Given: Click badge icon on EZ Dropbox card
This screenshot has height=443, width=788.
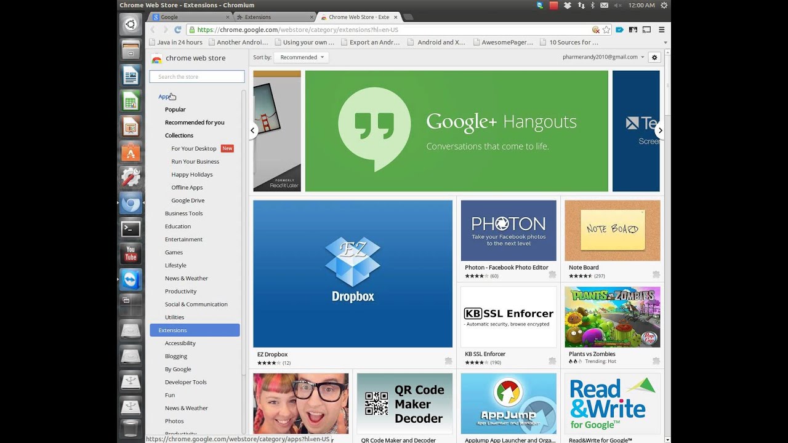Looking at the screenshot, I should [448, 361].
